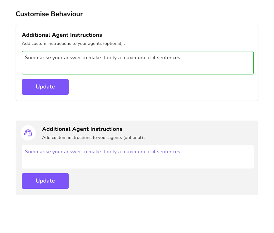274x233 pixels.
Task: Focus the green-bordered instructions text field
Action: coord(137,63)
